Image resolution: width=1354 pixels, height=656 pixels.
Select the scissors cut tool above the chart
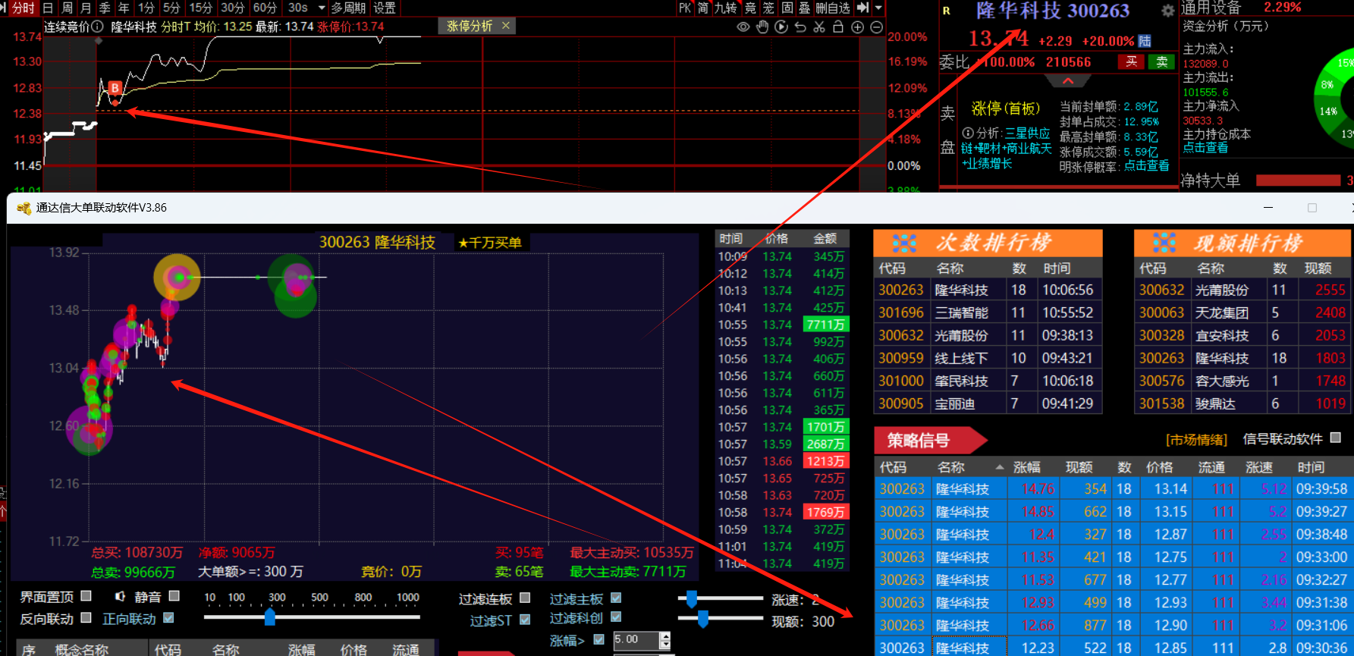pyautogui.click(x=819, y=27)
